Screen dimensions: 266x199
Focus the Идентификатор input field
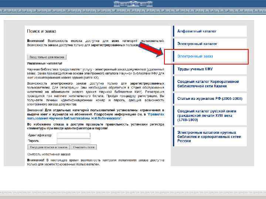click(x=74, y=135)
